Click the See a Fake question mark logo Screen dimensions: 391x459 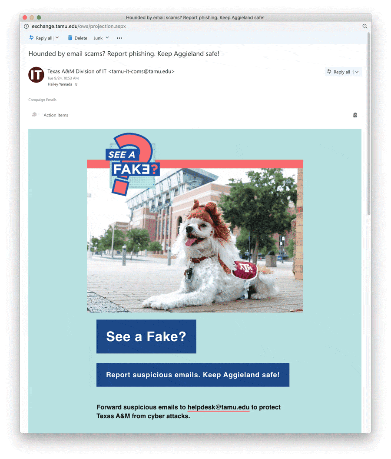click(133, 164)
